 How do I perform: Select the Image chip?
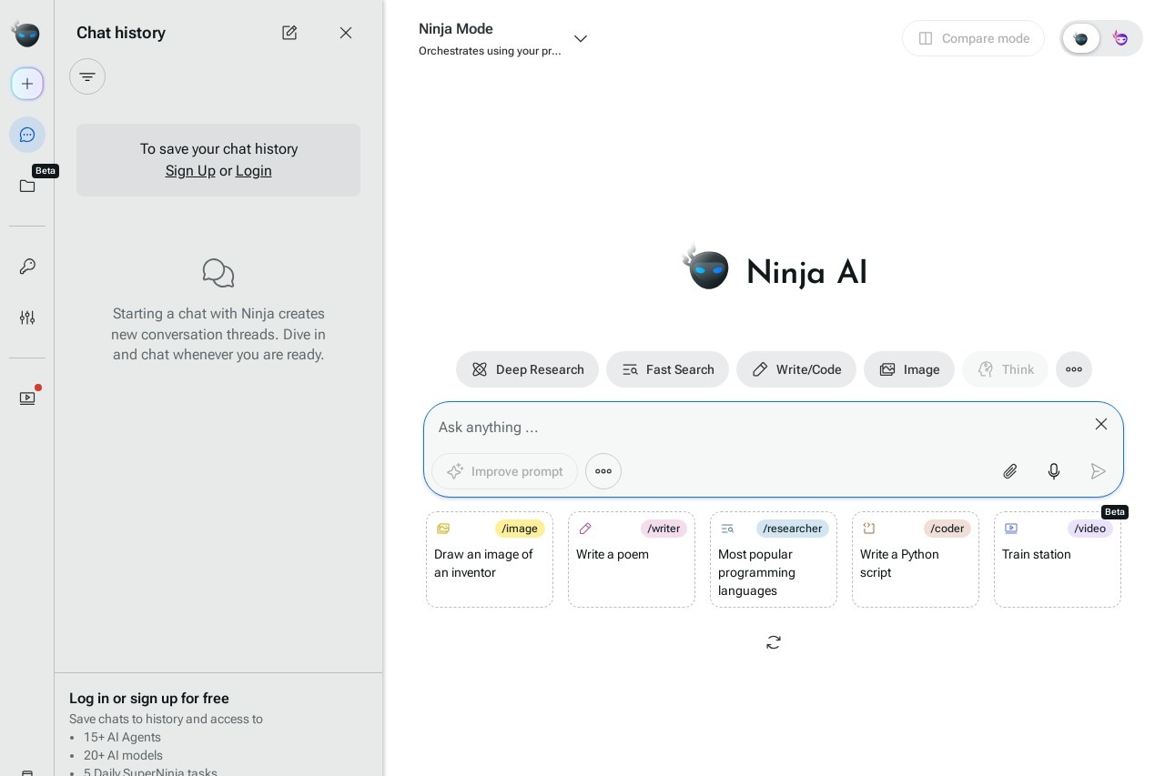point(909,369)
